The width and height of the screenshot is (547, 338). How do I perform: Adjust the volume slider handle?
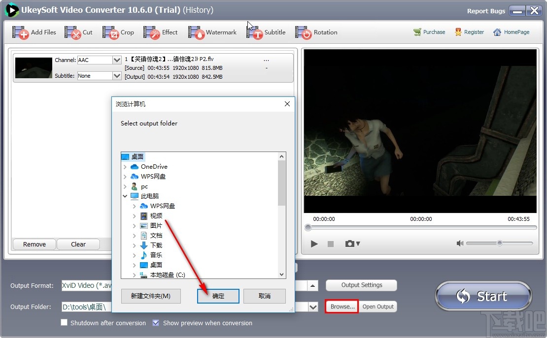click(500, 243)
